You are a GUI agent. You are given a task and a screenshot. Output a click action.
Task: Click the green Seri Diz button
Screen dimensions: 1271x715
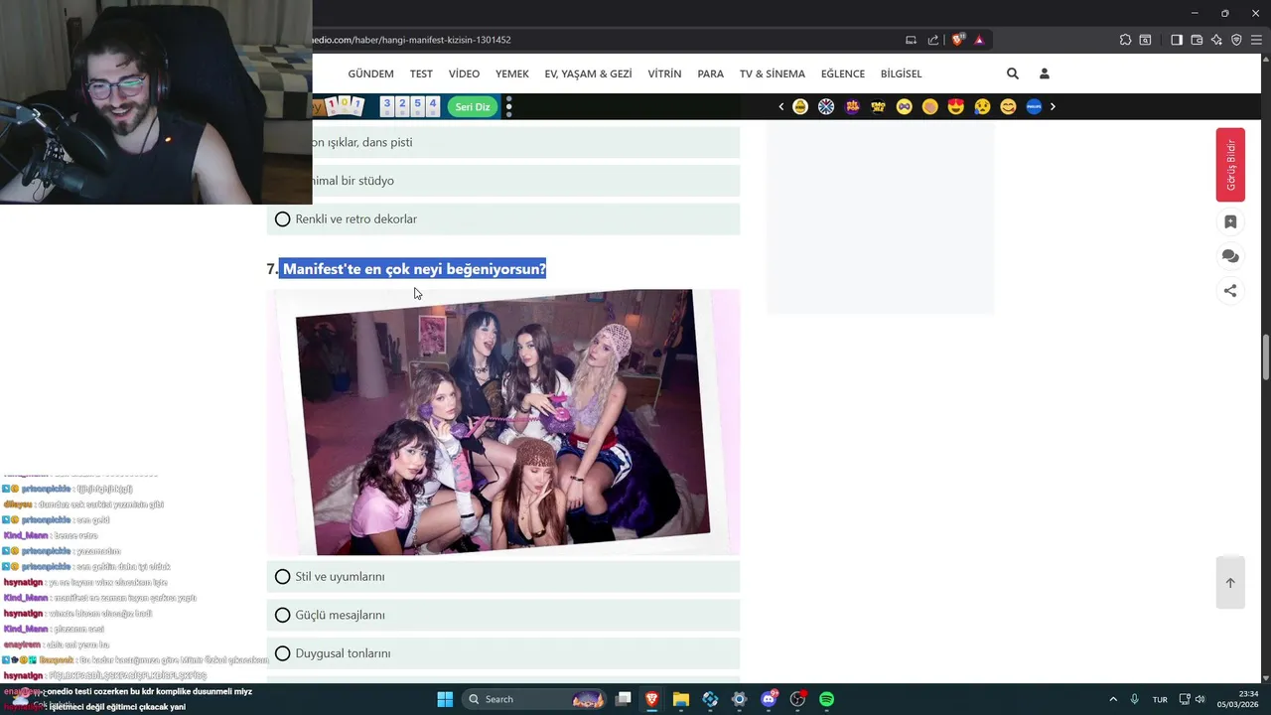click(473, 106)
